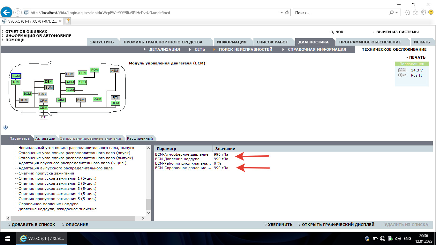Viewport: 436px width, 245px height.
Task: Select the CPM module box
Action: (x=43, y=101)
